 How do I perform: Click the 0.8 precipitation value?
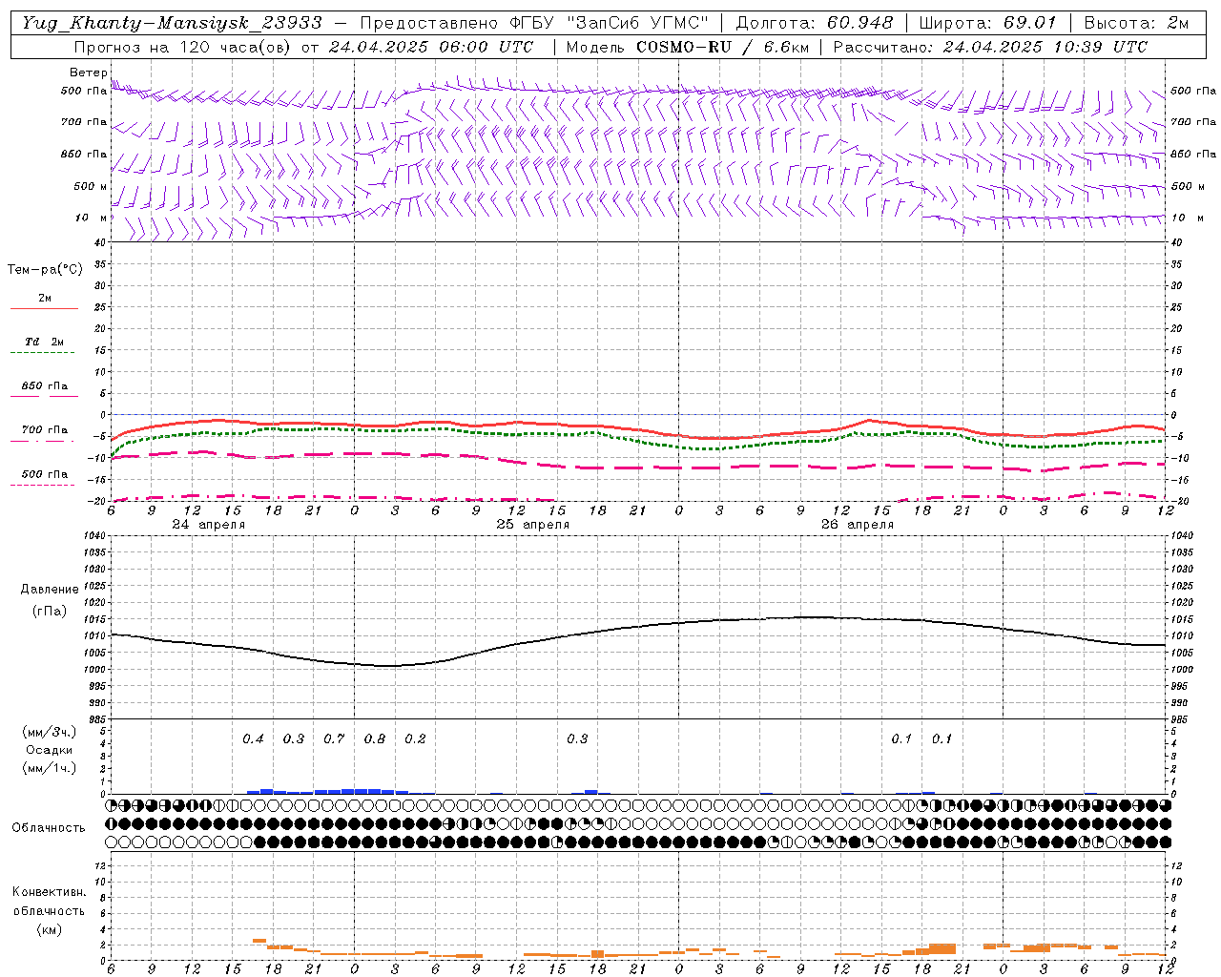point(375,739)
